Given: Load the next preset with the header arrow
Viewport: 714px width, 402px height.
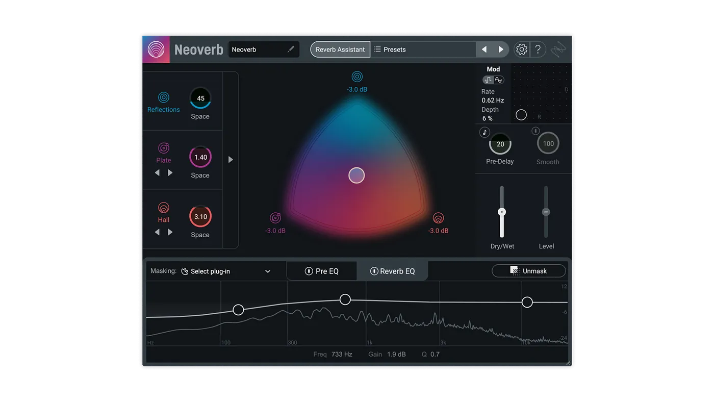Looking at the screenshot, I should coord(501,49).
